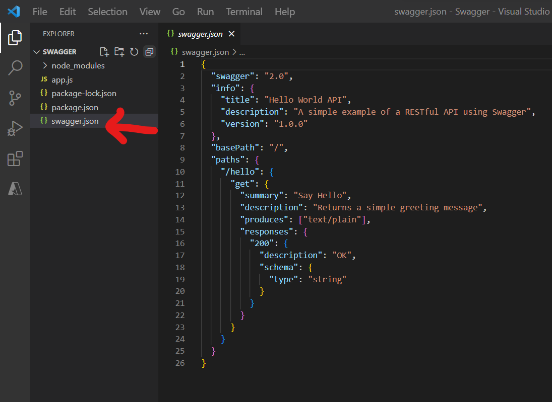
Task: Open the Terminal menu
Action: [x=244, y=12]
